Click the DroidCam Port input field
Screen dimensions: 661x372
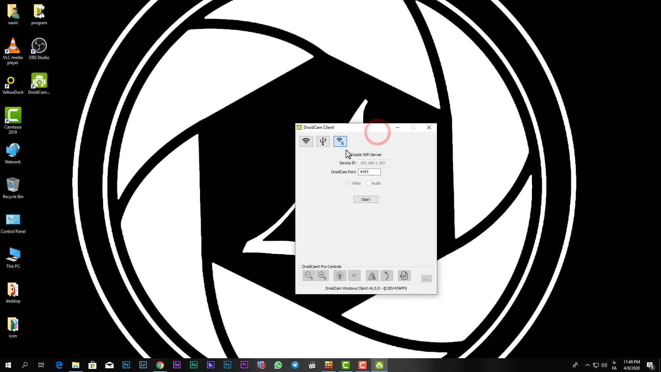(x=369, y=172)
